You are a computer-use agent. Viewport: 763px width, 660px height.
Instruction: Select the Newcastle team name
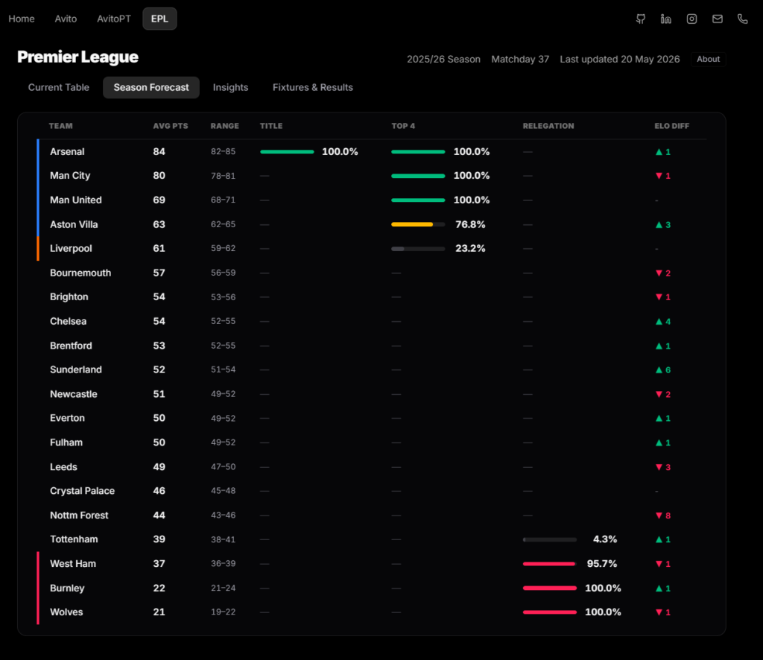74,394
